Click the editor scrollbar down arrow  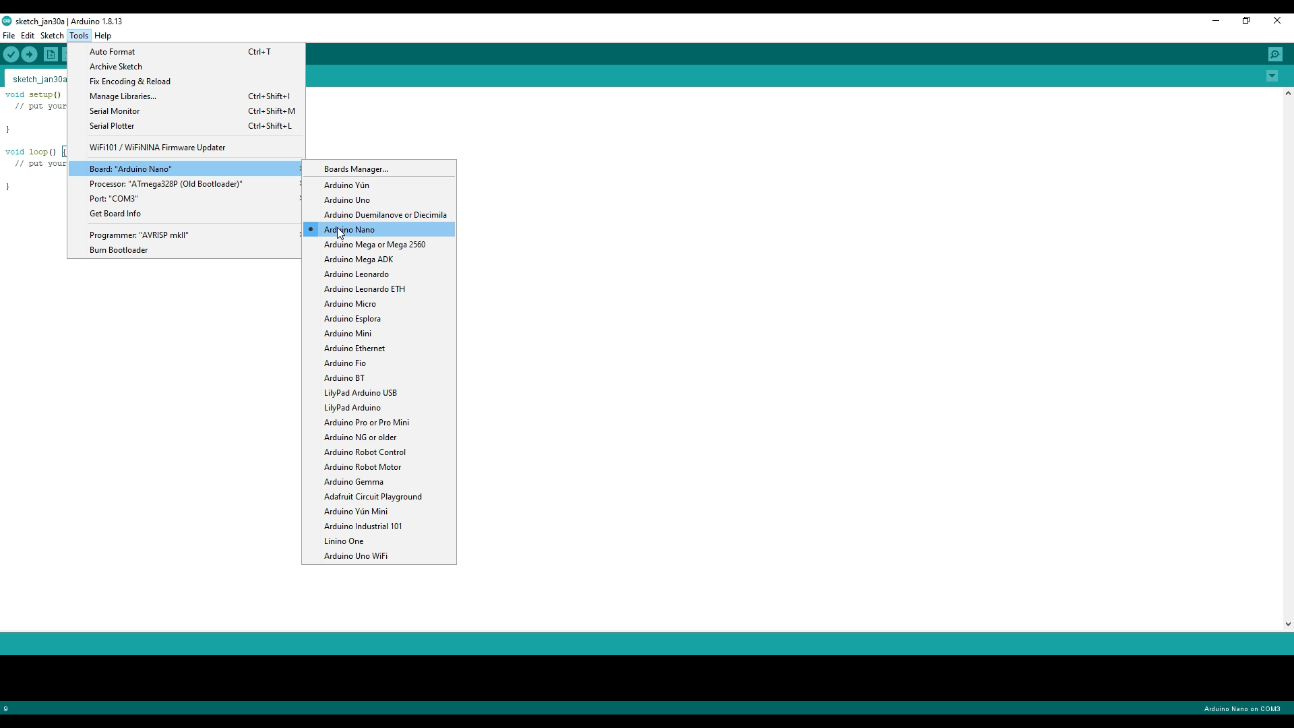[x=1288, y=624]
